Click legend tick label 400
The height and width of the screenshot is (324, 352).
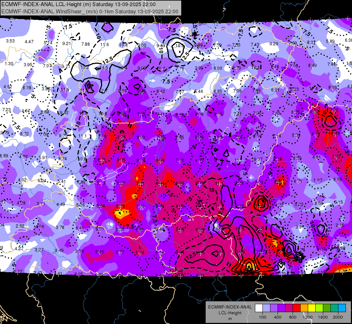point(278,317)
